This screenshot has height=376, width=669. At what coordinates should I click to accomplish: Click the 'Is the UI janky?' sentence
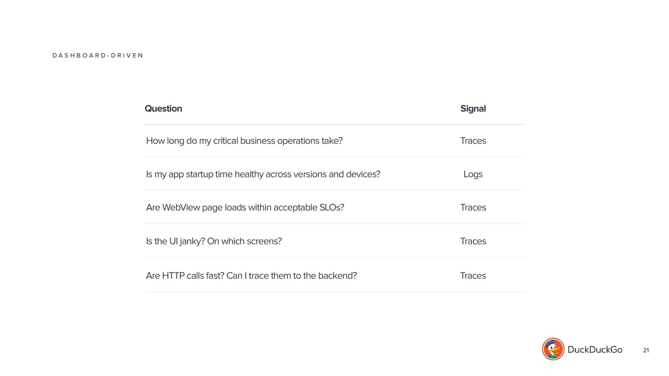175,241
